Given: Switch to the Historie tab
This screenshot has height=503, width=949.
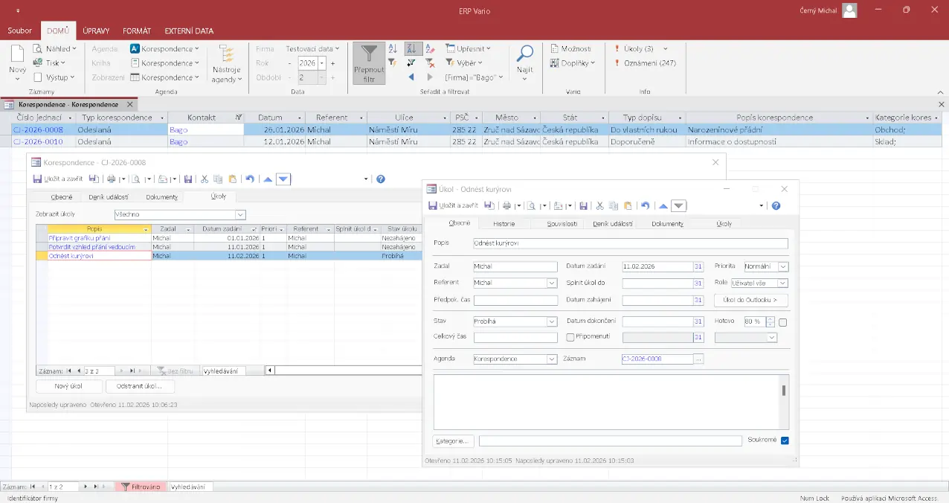Looking at the screenshot, I should (504, 223).
